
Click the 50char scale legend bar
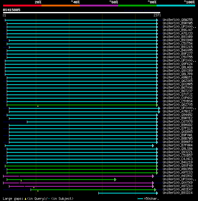140,199
